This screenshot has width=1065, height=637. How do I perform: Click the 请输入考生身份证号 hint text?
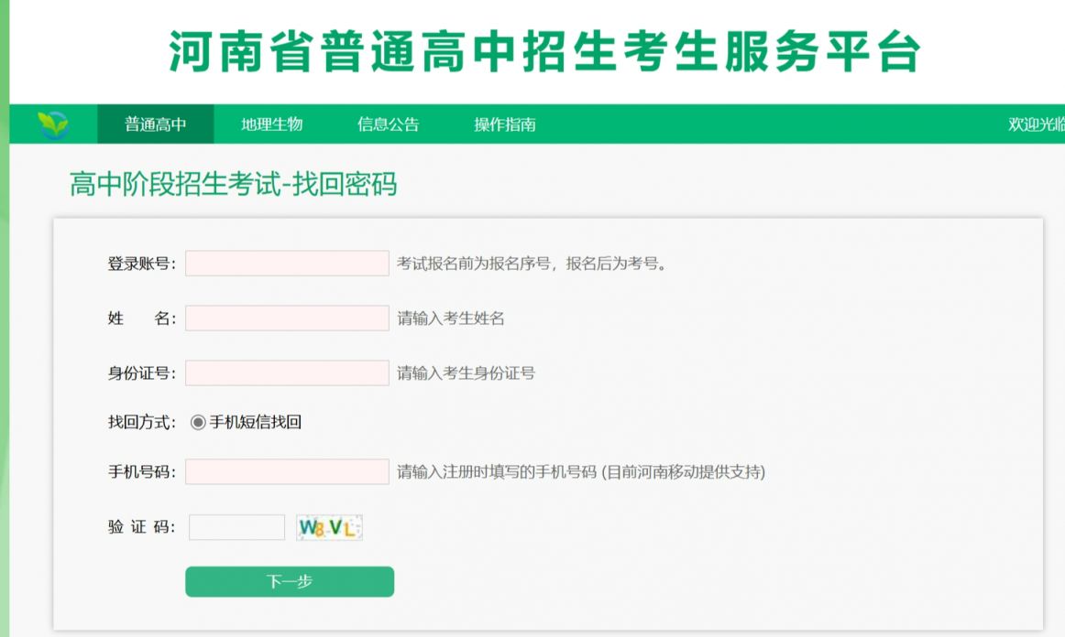click(466, 373)
